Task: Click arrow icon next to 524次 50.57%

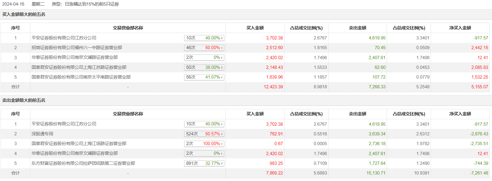Action: pyautogui.click(x=222, y=134)
